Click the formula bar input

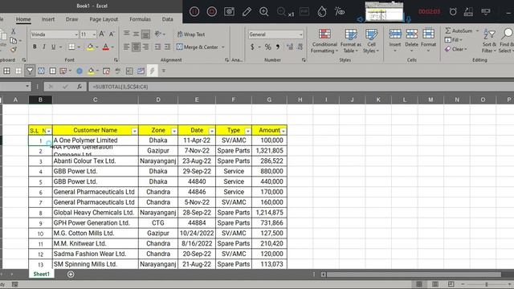tap(301, 87)
